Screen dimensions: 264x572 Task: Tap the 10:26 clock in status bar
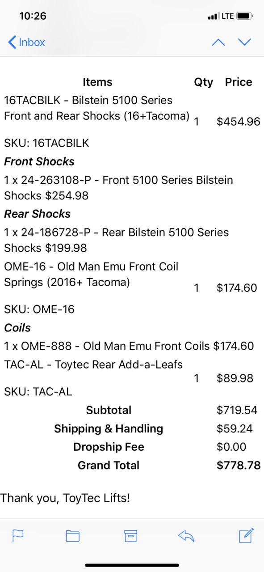coord(33,16)
